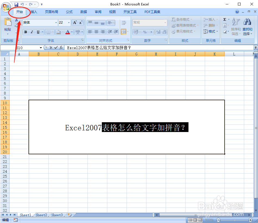Zoom out with the minus button
Viewport: 258px width, 223px height.
pyautogui.click(x=218, y=220)
